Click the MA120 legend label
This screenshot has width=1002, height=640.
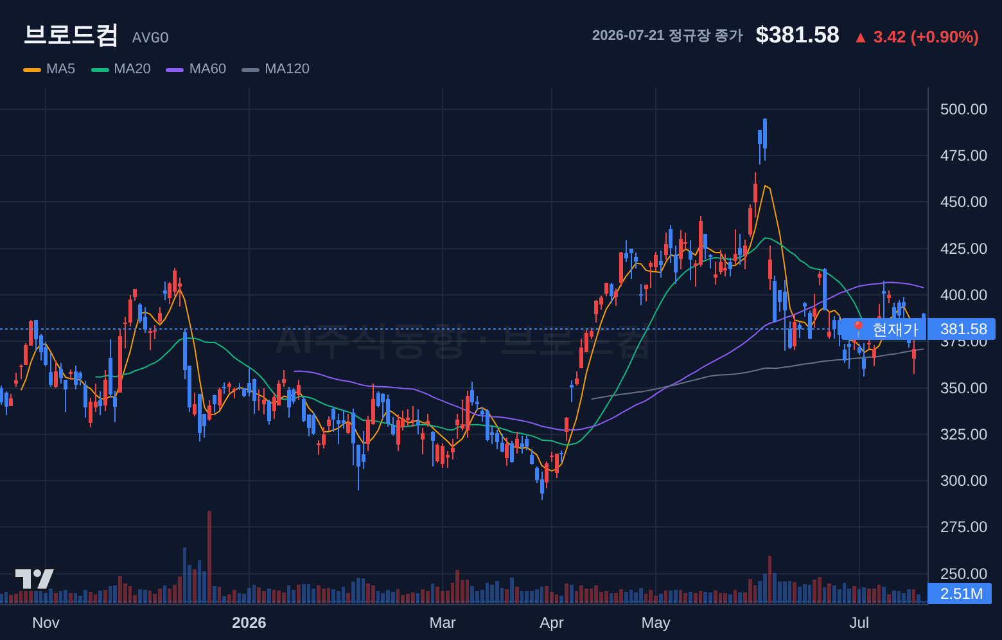click(287, 69)
